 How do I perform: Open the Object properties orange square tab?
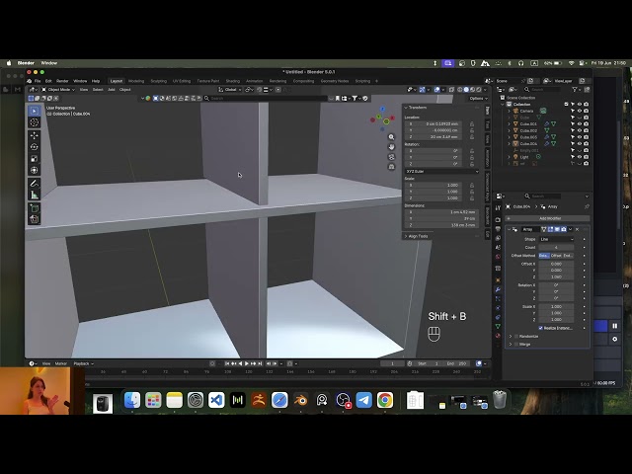click(498, 280)
